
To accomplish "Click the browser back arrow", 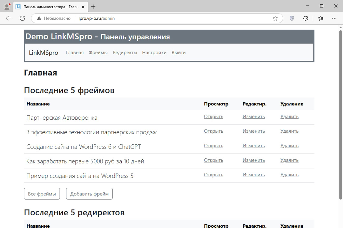I will pyautogui.click(x=9, y=18).
